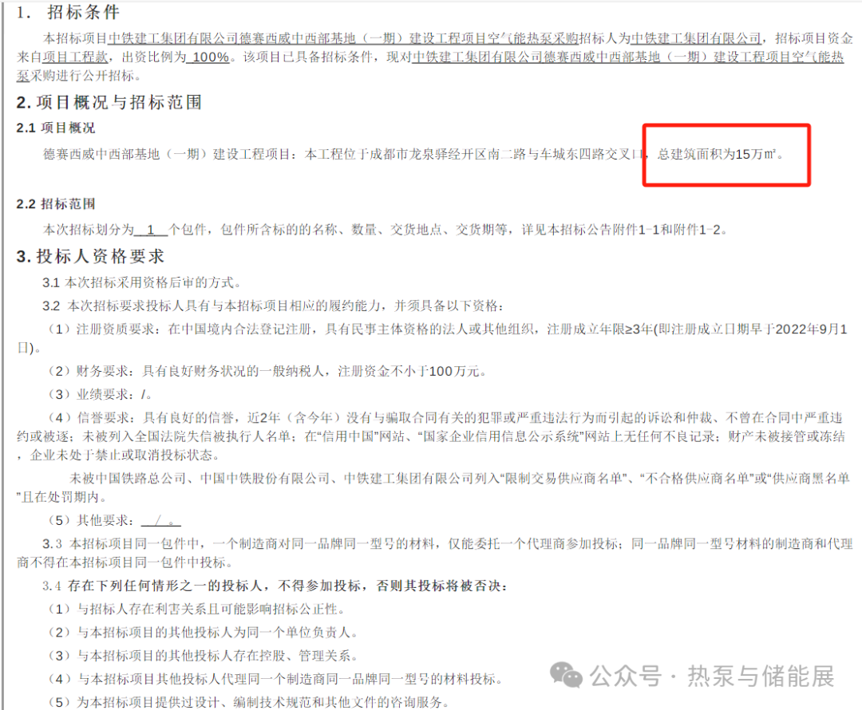Image resolution: width=862 pixels, height=710 pixels.
Task: Click the underlined "100%" funding ratio
Action: pyautogui.click(x=208, y=57)
